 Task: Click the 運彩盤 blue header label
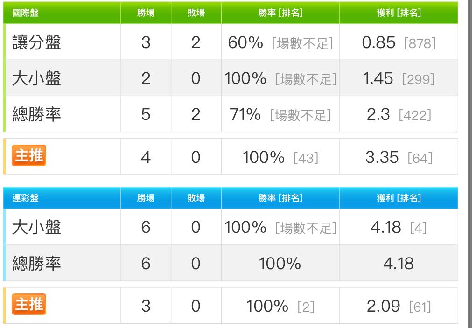coord(25,198)
